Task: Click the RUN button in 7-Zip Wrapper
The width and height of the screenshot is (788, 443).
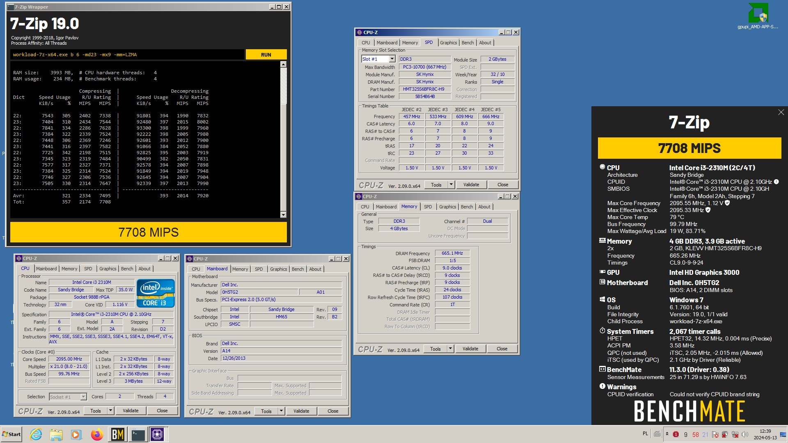Action: point(266,55)
